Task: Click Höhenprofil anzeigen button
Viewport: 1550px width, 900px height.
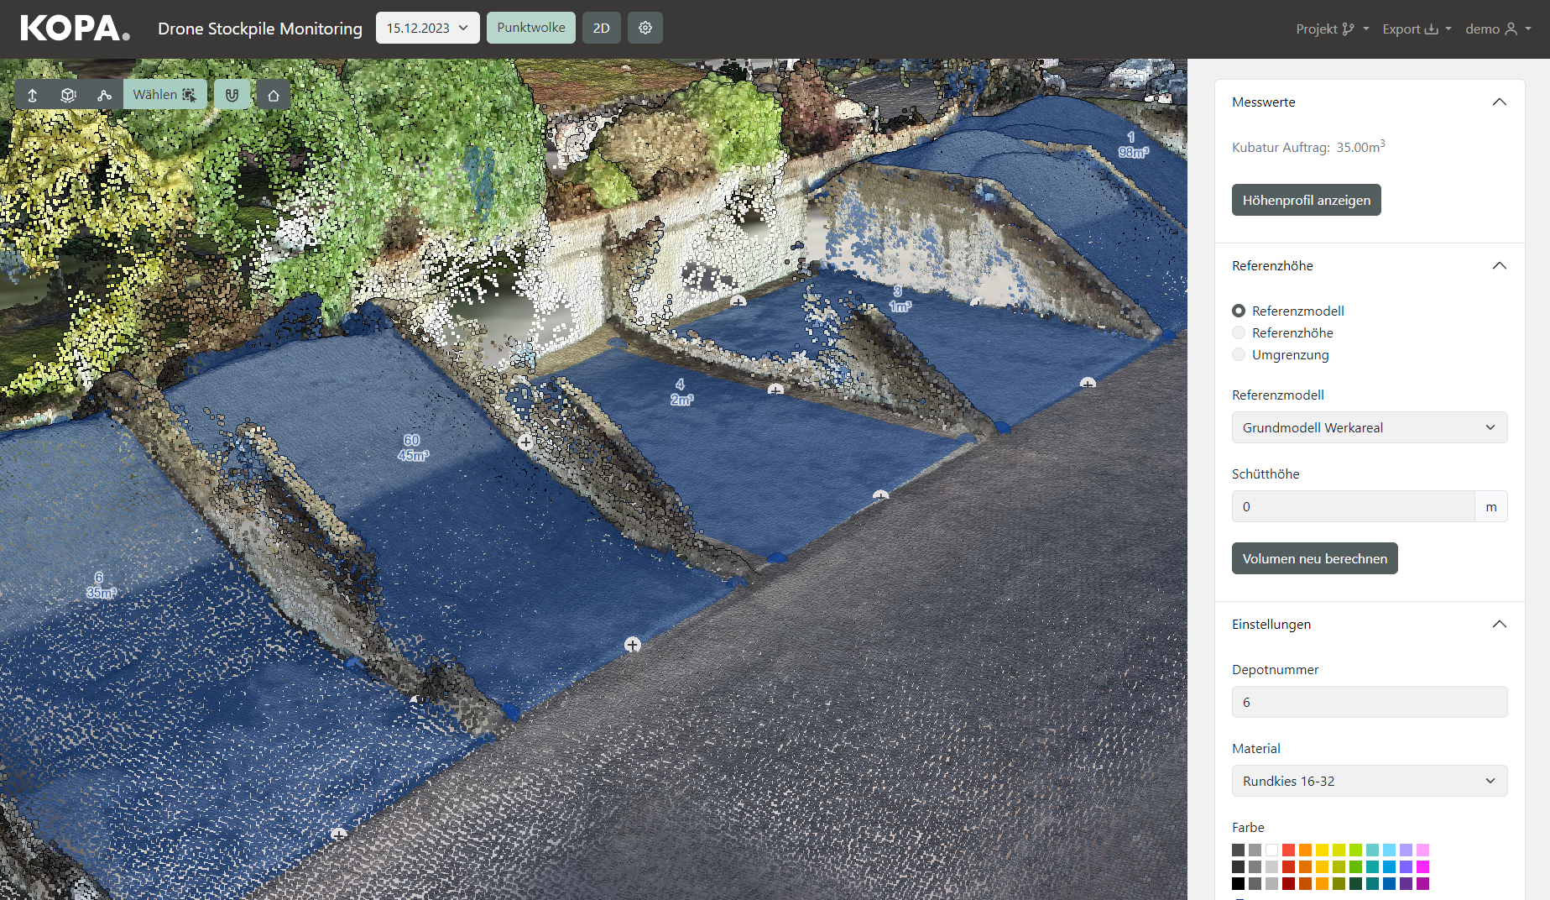Action: point(1307,200)
